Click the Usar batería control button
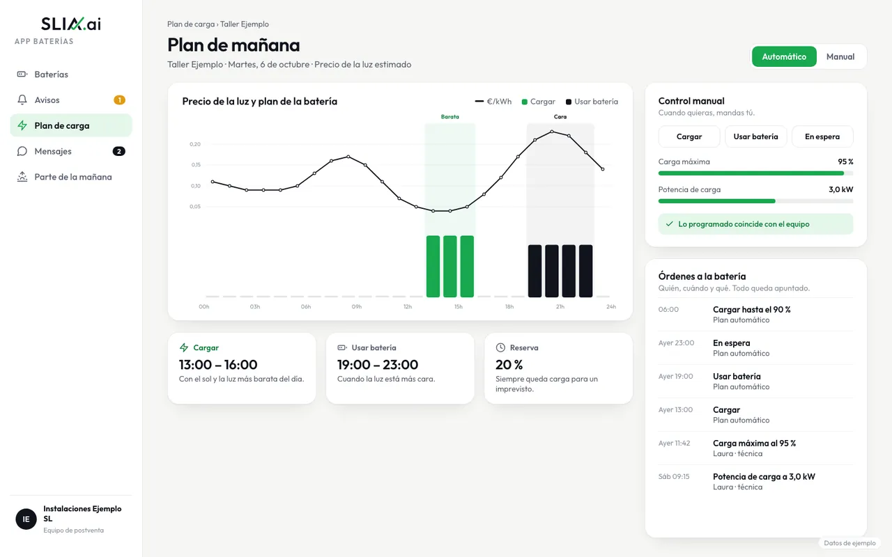Screen dimensions: 892x557 click(x=755, y=136)
